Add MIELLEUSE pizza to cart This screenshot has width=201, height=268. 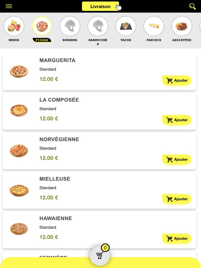177,199
